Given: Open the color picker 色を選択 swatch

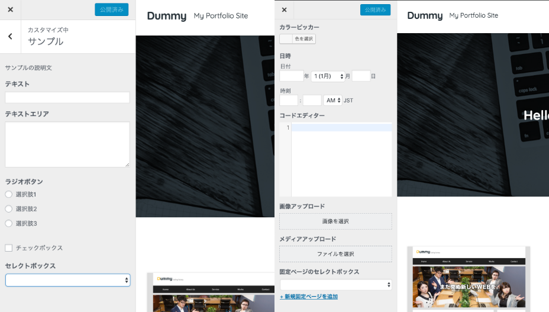Looking at the screenshot, I should click(298, 38).
